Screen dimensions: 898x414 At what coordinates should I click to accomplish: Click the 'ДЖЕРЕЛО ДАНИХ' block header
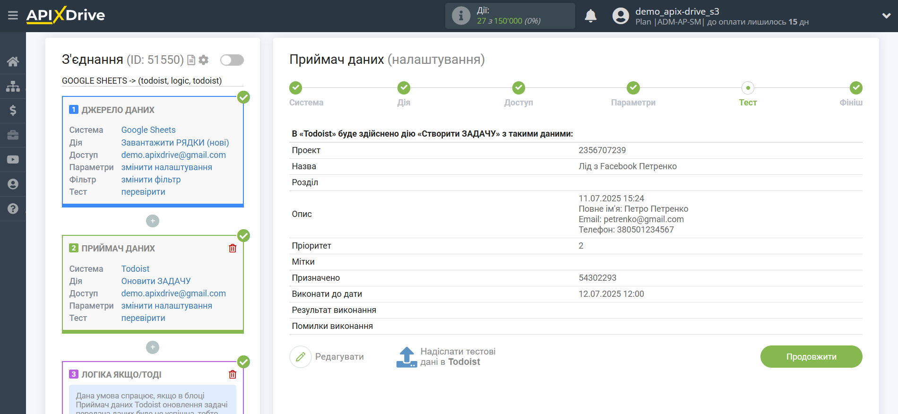click(x=118, y=110)
